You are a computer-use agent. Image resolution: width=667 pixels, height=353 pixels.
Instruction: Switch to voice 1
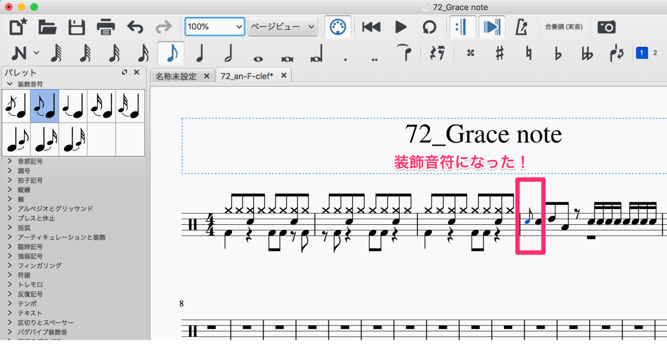click(x=641, y=53)
